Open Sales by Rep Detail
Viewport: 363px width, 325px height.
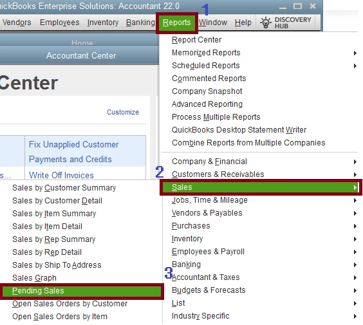pyautogui.click(x=47, y=252)
